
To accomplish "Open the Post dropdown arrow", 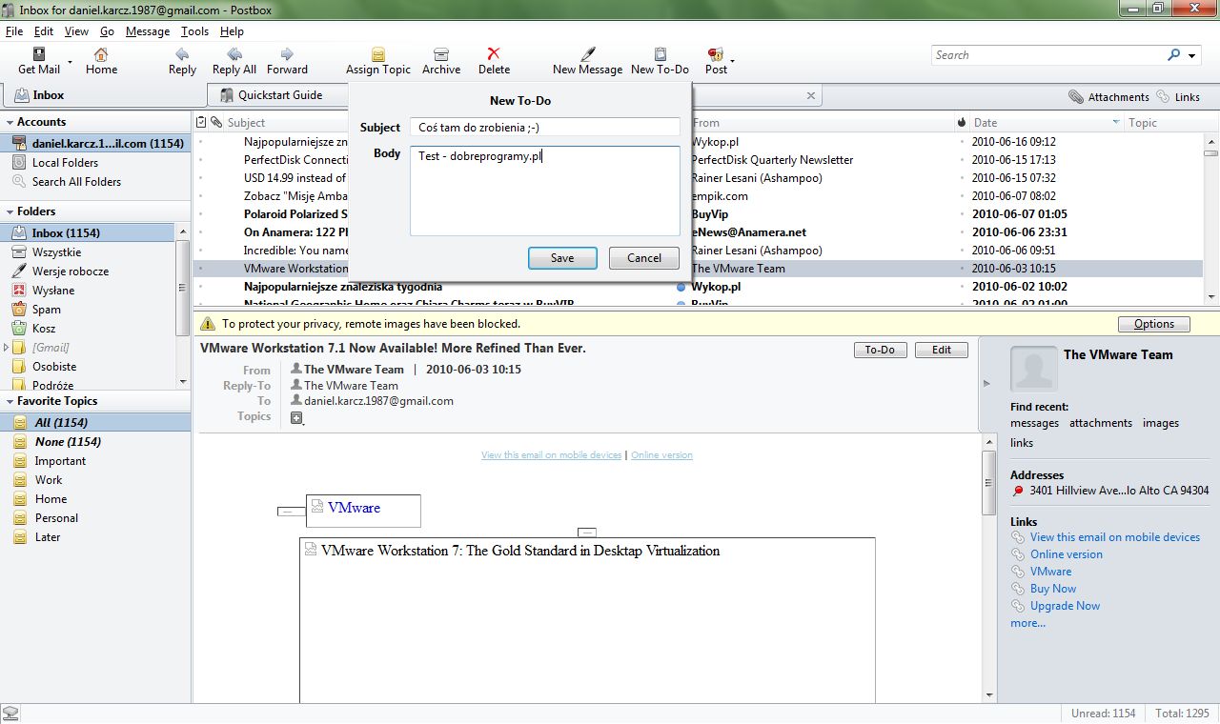I will click(x=732, y=60).
